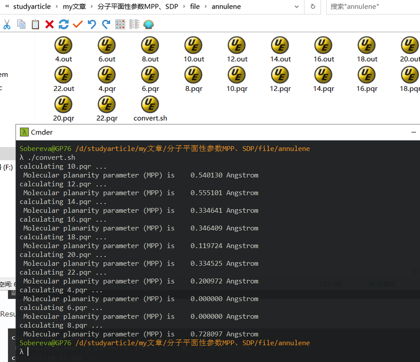
Task: Select the 16.out file
Action: [324, 50]
